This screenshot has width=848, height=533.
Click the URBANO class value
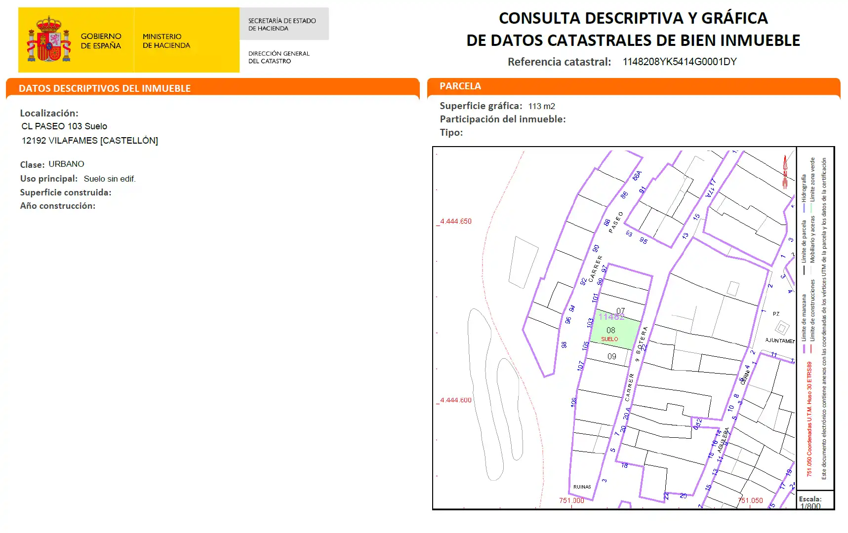click(66, 164)
